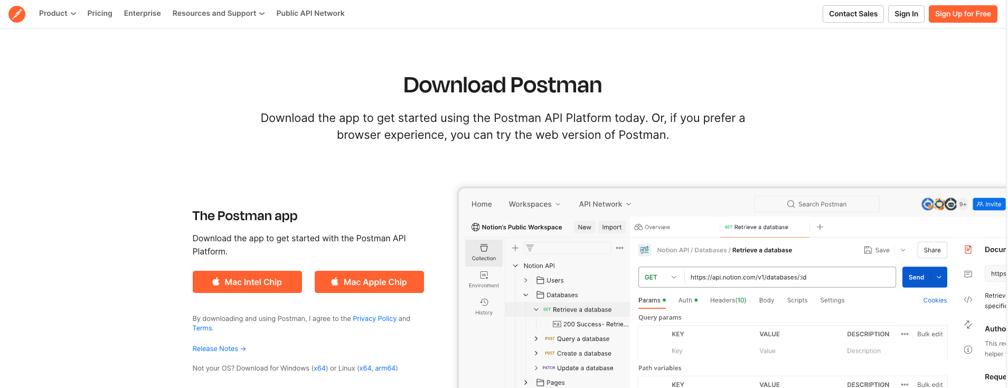Open the Enterprise page

[x=143, y=13]
